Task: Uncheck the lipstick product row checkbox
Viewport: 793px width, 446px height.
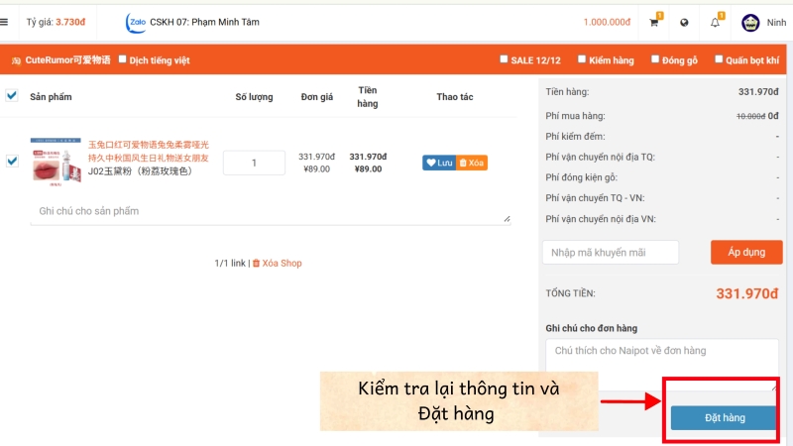Action: (12, 161)
